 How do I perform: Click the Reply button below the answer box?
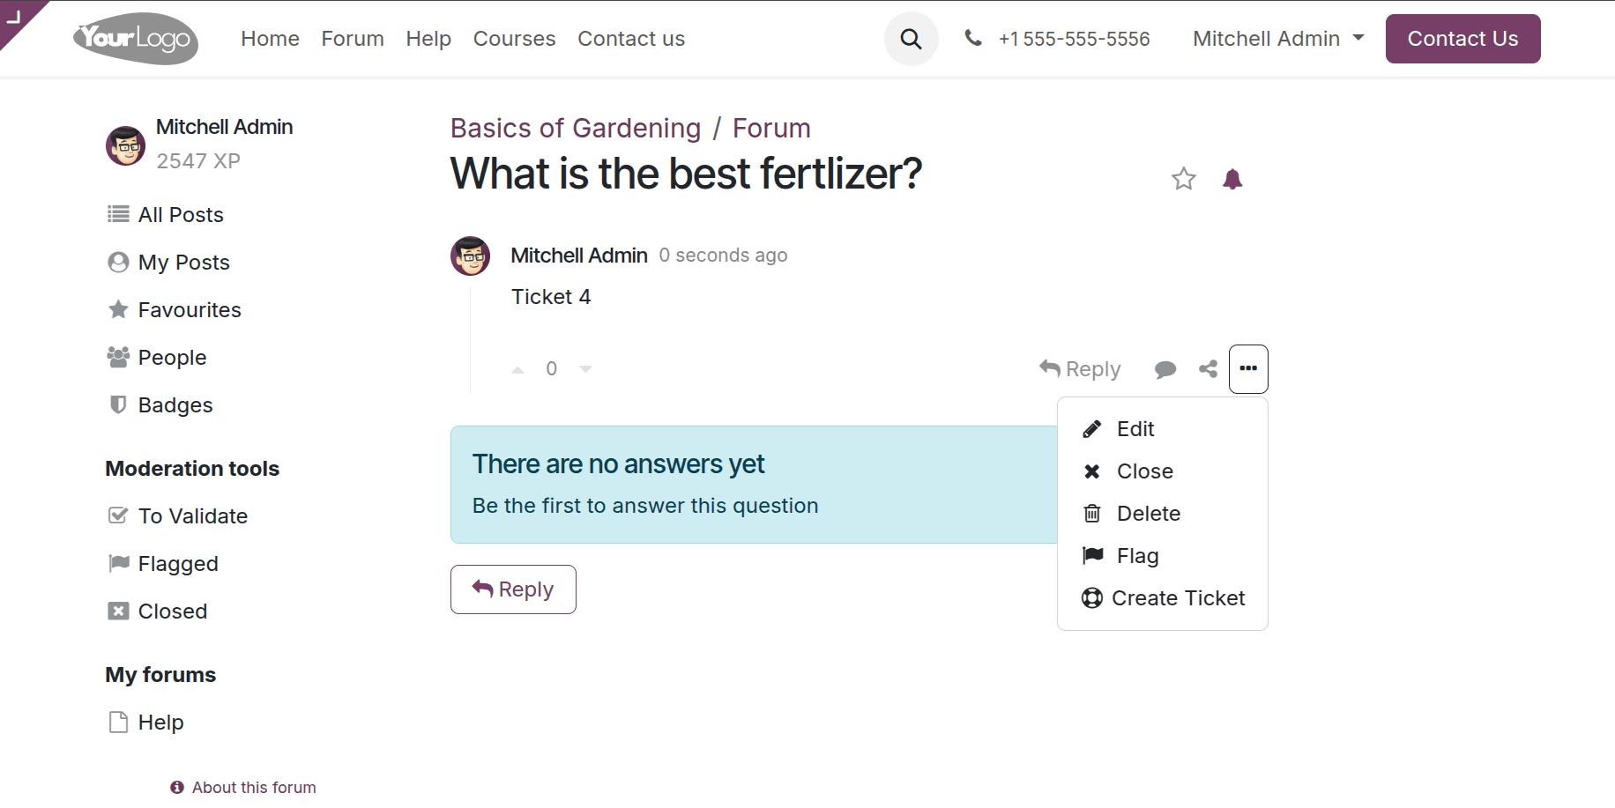513,589
